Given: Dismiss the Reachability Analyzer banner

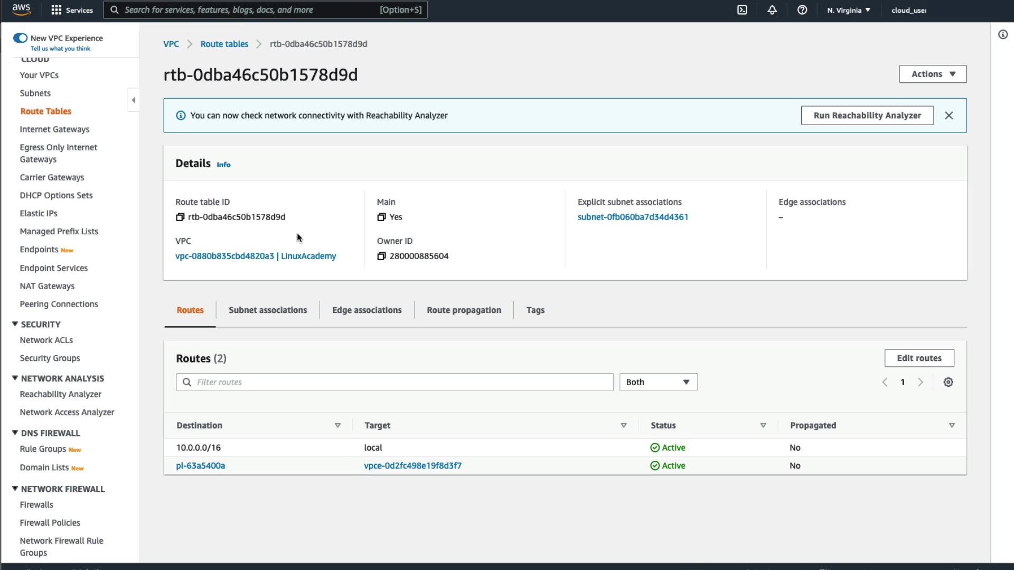Looking at the screenshot, I should point(949,116).
